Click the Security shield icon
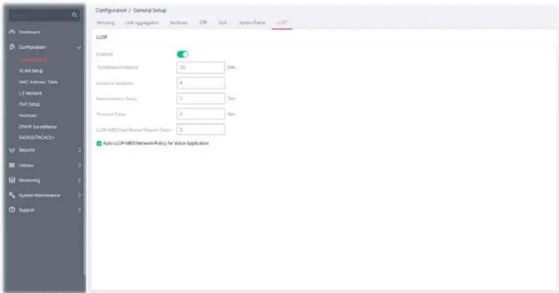The height and width of the screenshot is (293, 559). coord(12,150)
